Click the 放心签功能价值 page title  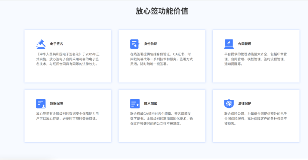(x=162, y=11)
